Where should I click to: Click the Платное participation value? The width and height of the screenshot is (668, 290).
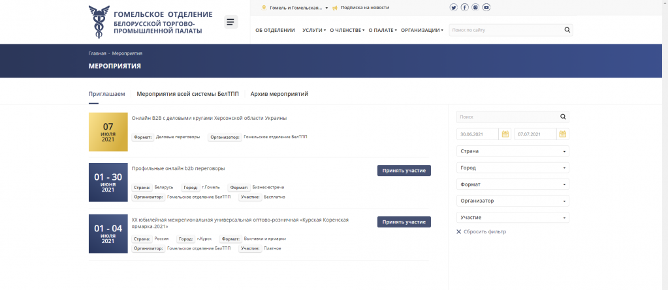tap(272, 248)
